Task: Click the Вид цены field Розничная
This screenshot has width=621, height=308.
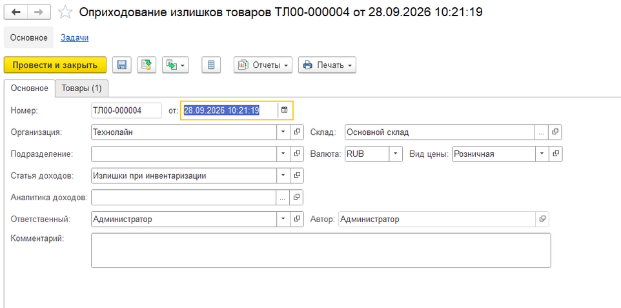Action: click(494, 154)
